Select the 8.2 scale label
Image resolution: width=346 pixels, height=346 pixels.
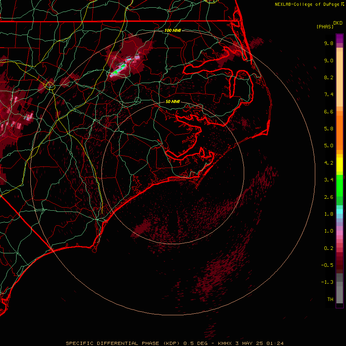click(329, 77)
